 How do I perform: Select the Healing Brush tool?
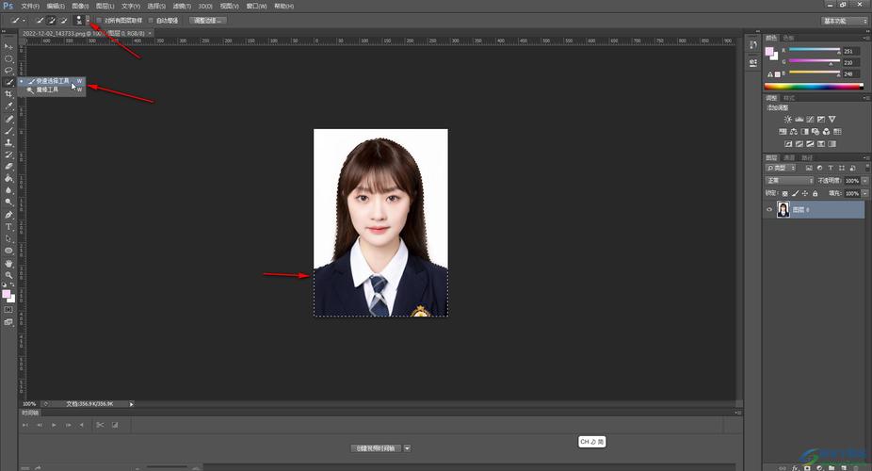[x=8, y=119]
